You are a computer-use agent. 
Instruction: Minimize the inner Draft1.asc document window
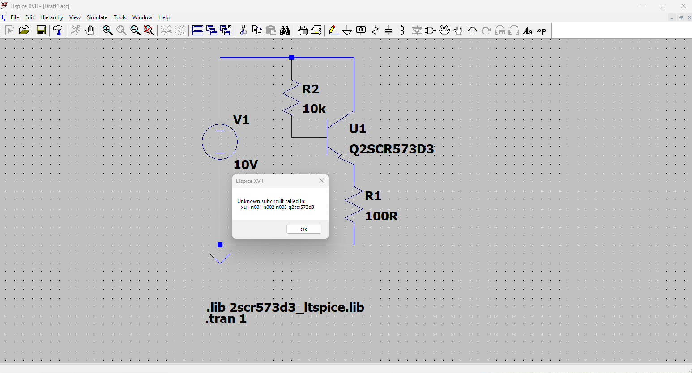click(672, 17)
